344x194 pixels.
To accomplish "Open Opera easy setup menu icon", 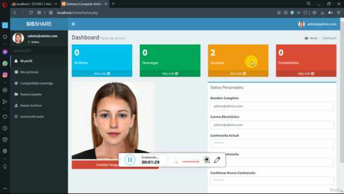I will (x=339, y=13).
